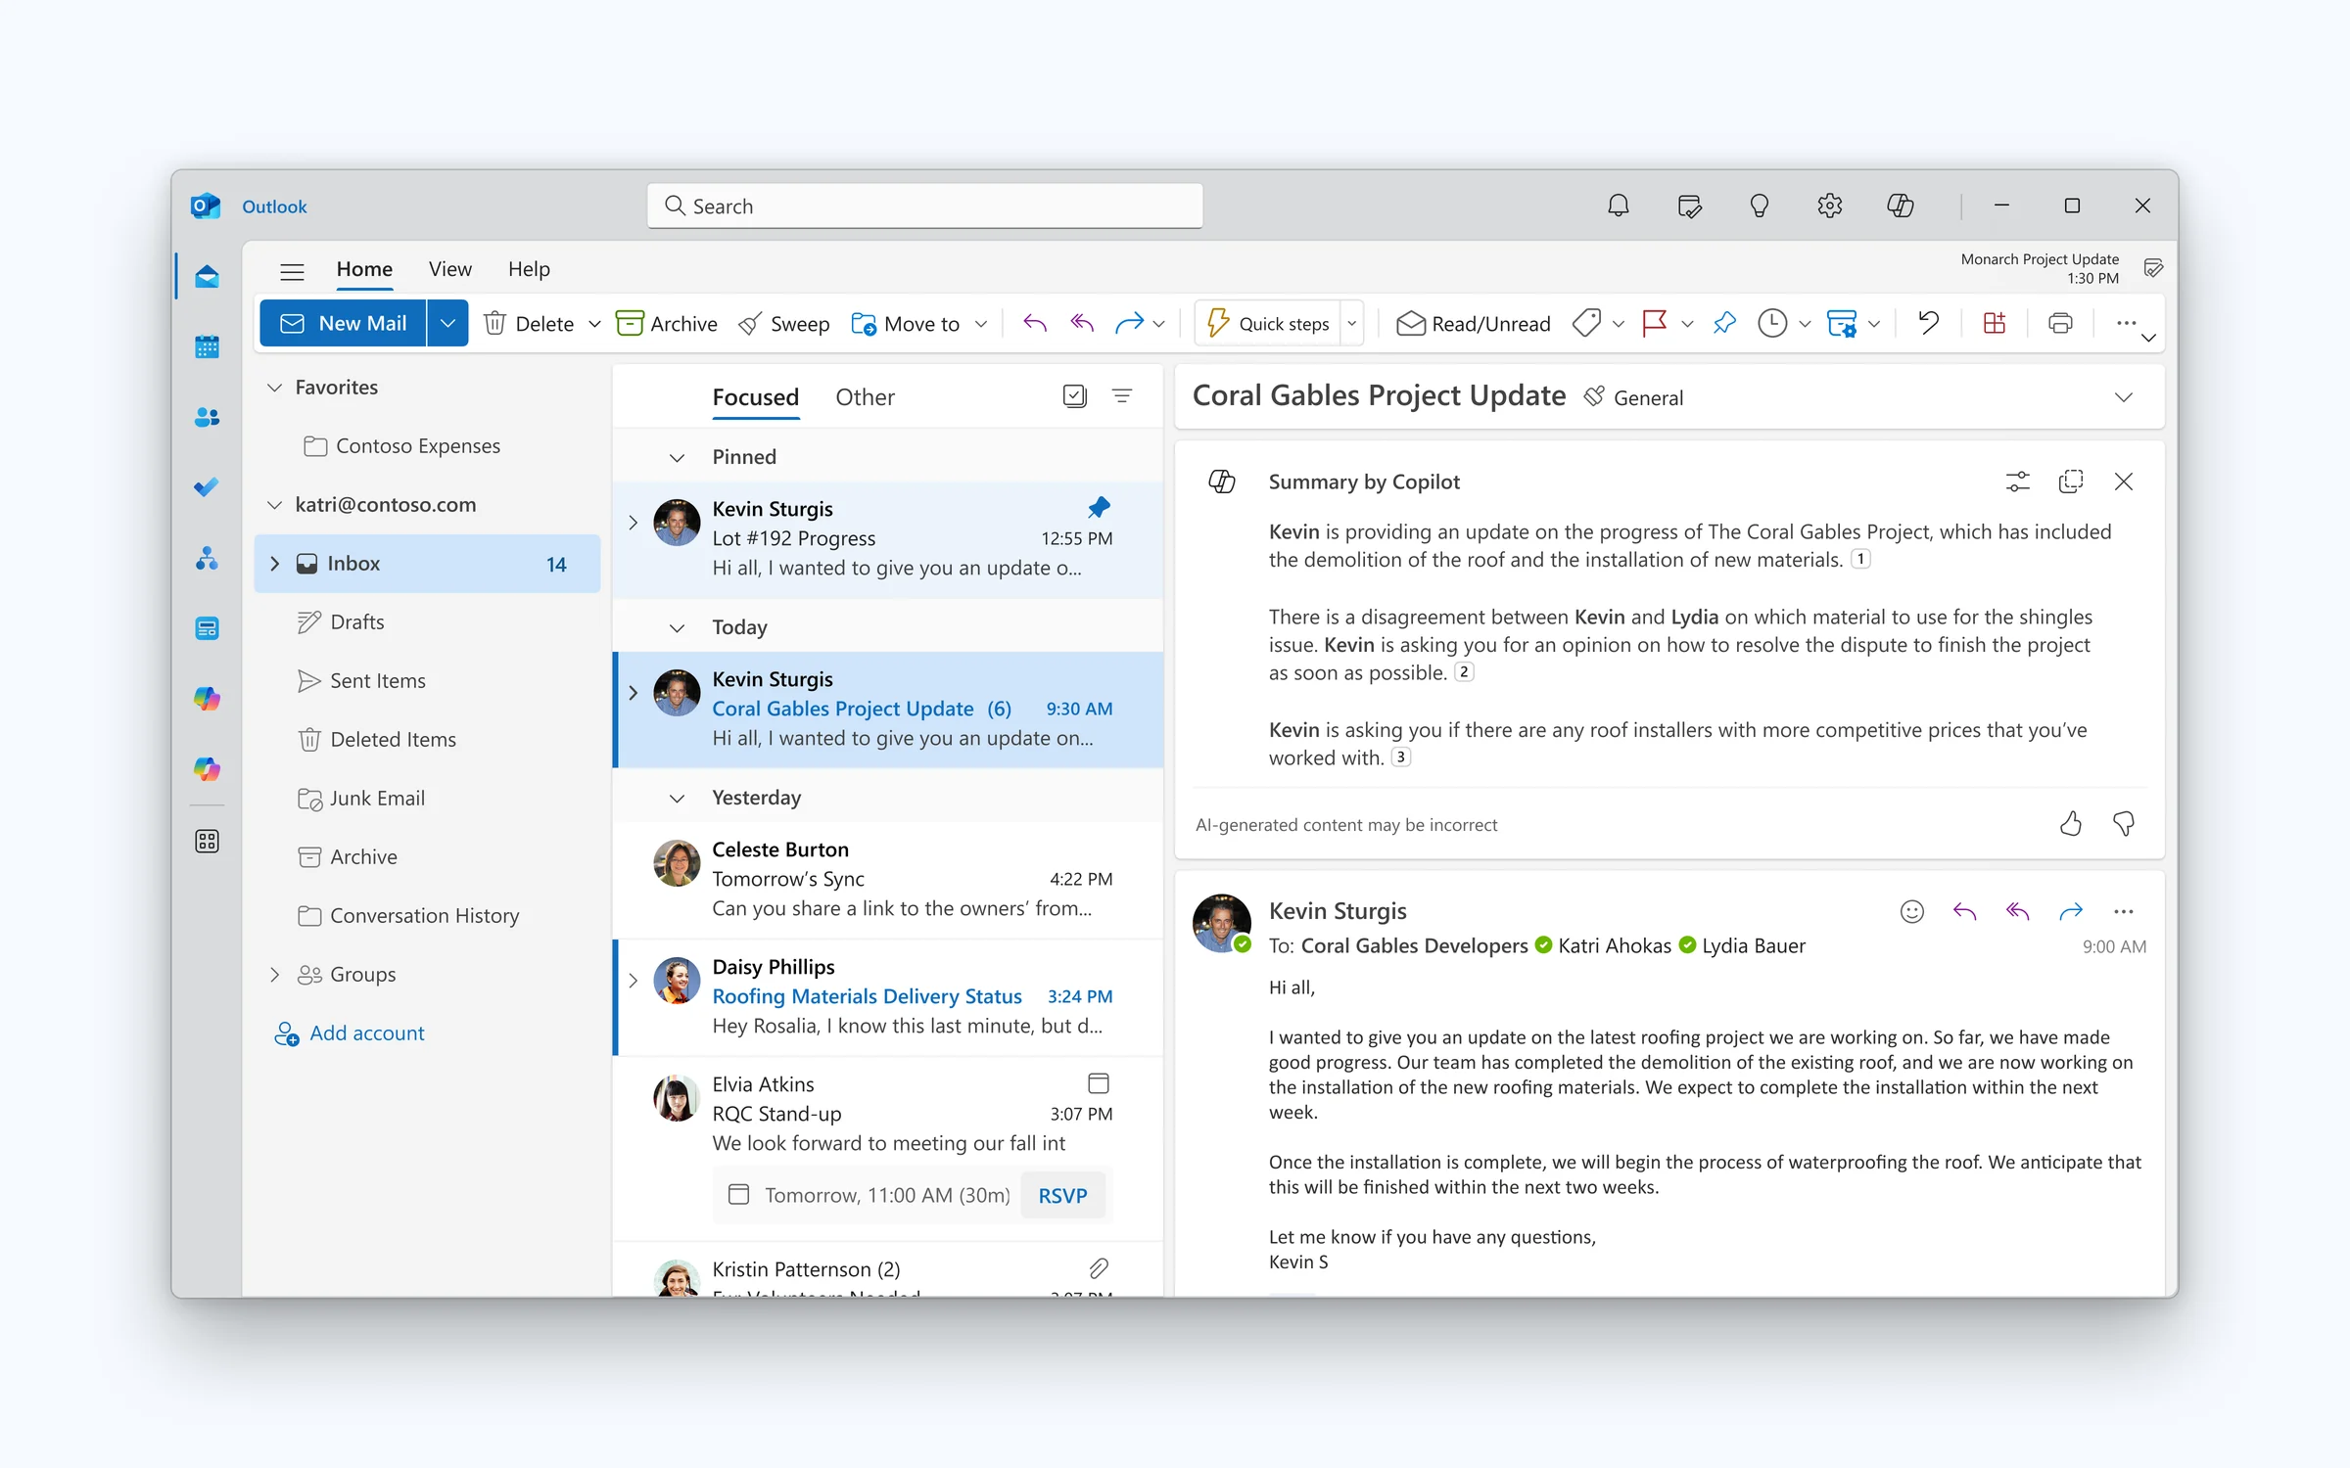Pin message using toolbar pin icon
Viewport: 2350px width, 1468px height.
(1724, 323)
